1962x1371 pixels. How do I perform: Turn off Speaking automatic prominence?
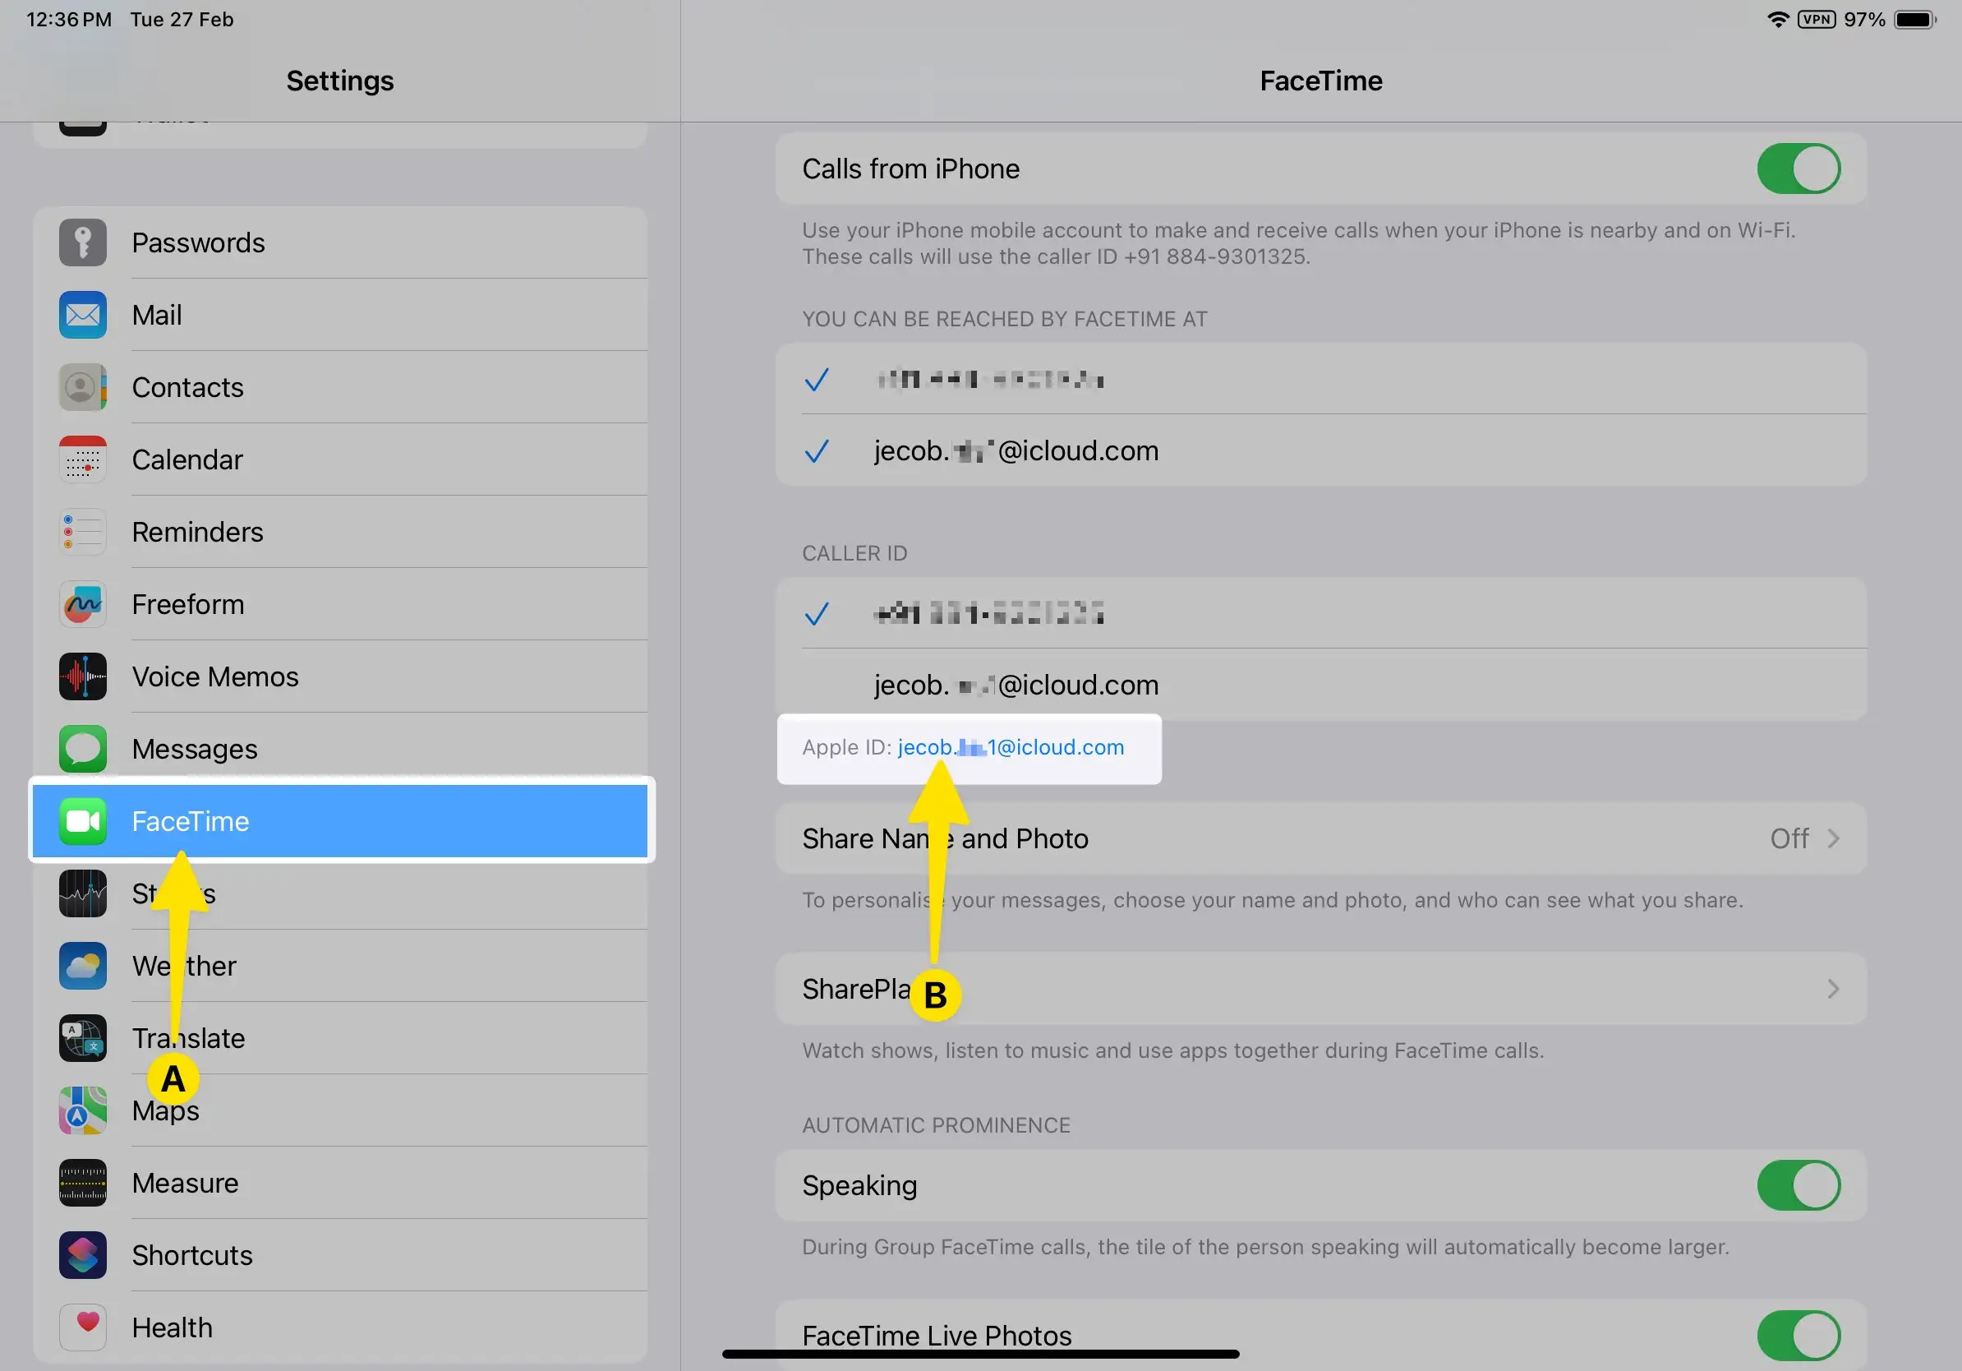click(x=1798, y=1184)
